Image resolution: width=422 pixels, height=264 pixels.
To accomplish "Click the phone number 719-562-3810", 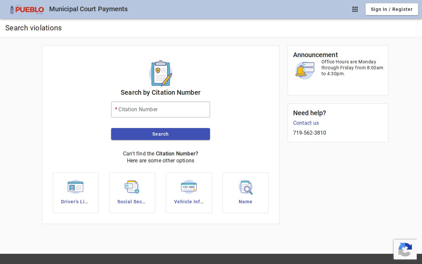I will [310, 133].
